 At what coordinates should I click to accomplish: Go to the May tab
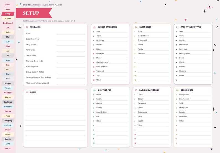tap(8, 46)
